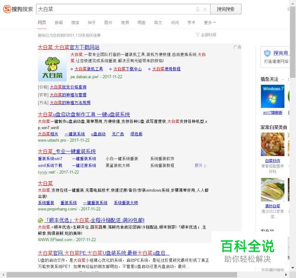Image resolution: width=296 pixels, height=278 pixels.
Task: Switch to the 学术 tab
Action: [x=191, y=23]
